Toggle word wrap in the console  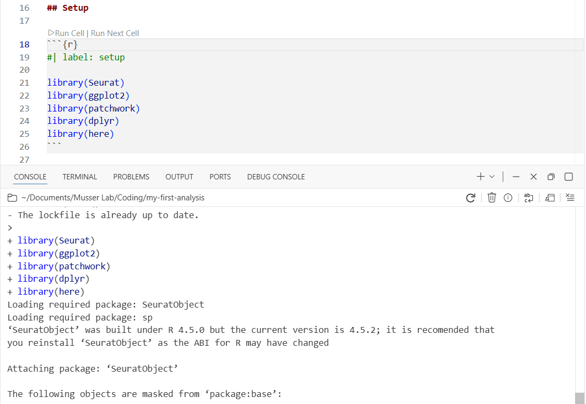[529, 198]
